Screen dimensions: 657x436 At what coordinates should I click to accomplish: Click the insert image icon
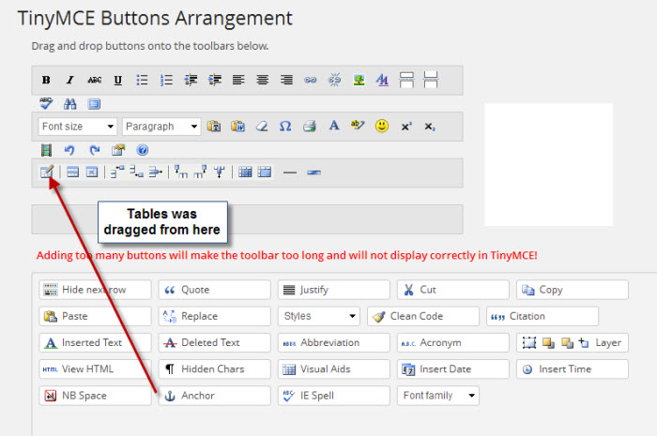(x=359, y=80)
